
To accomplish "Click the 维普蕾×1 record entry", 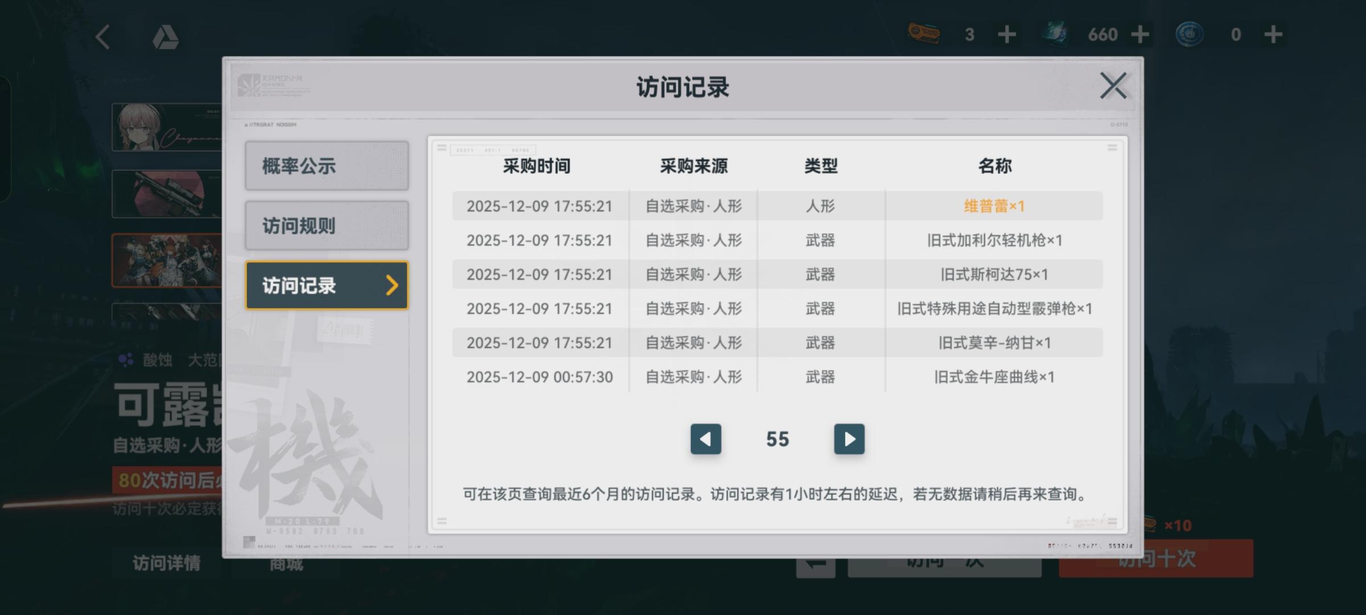I will click(994, 206).
